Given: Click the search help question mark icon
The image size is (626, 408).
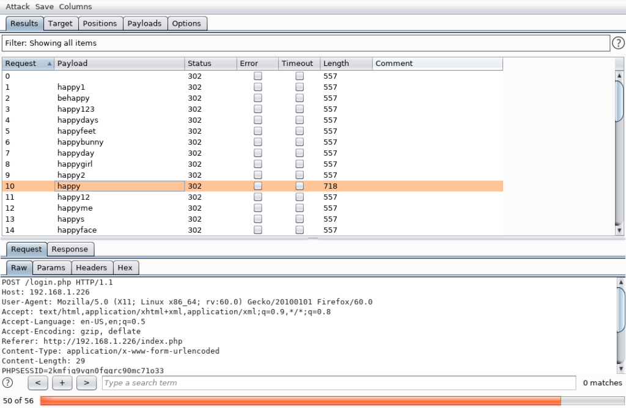Looking at the screenshot, I should click(7, 383).
